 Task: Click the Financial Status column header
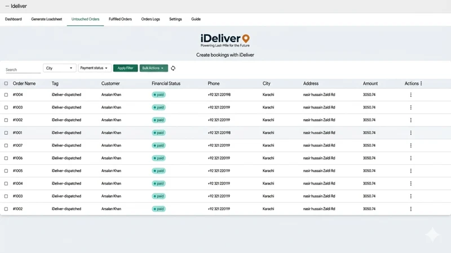coord(166,83)
